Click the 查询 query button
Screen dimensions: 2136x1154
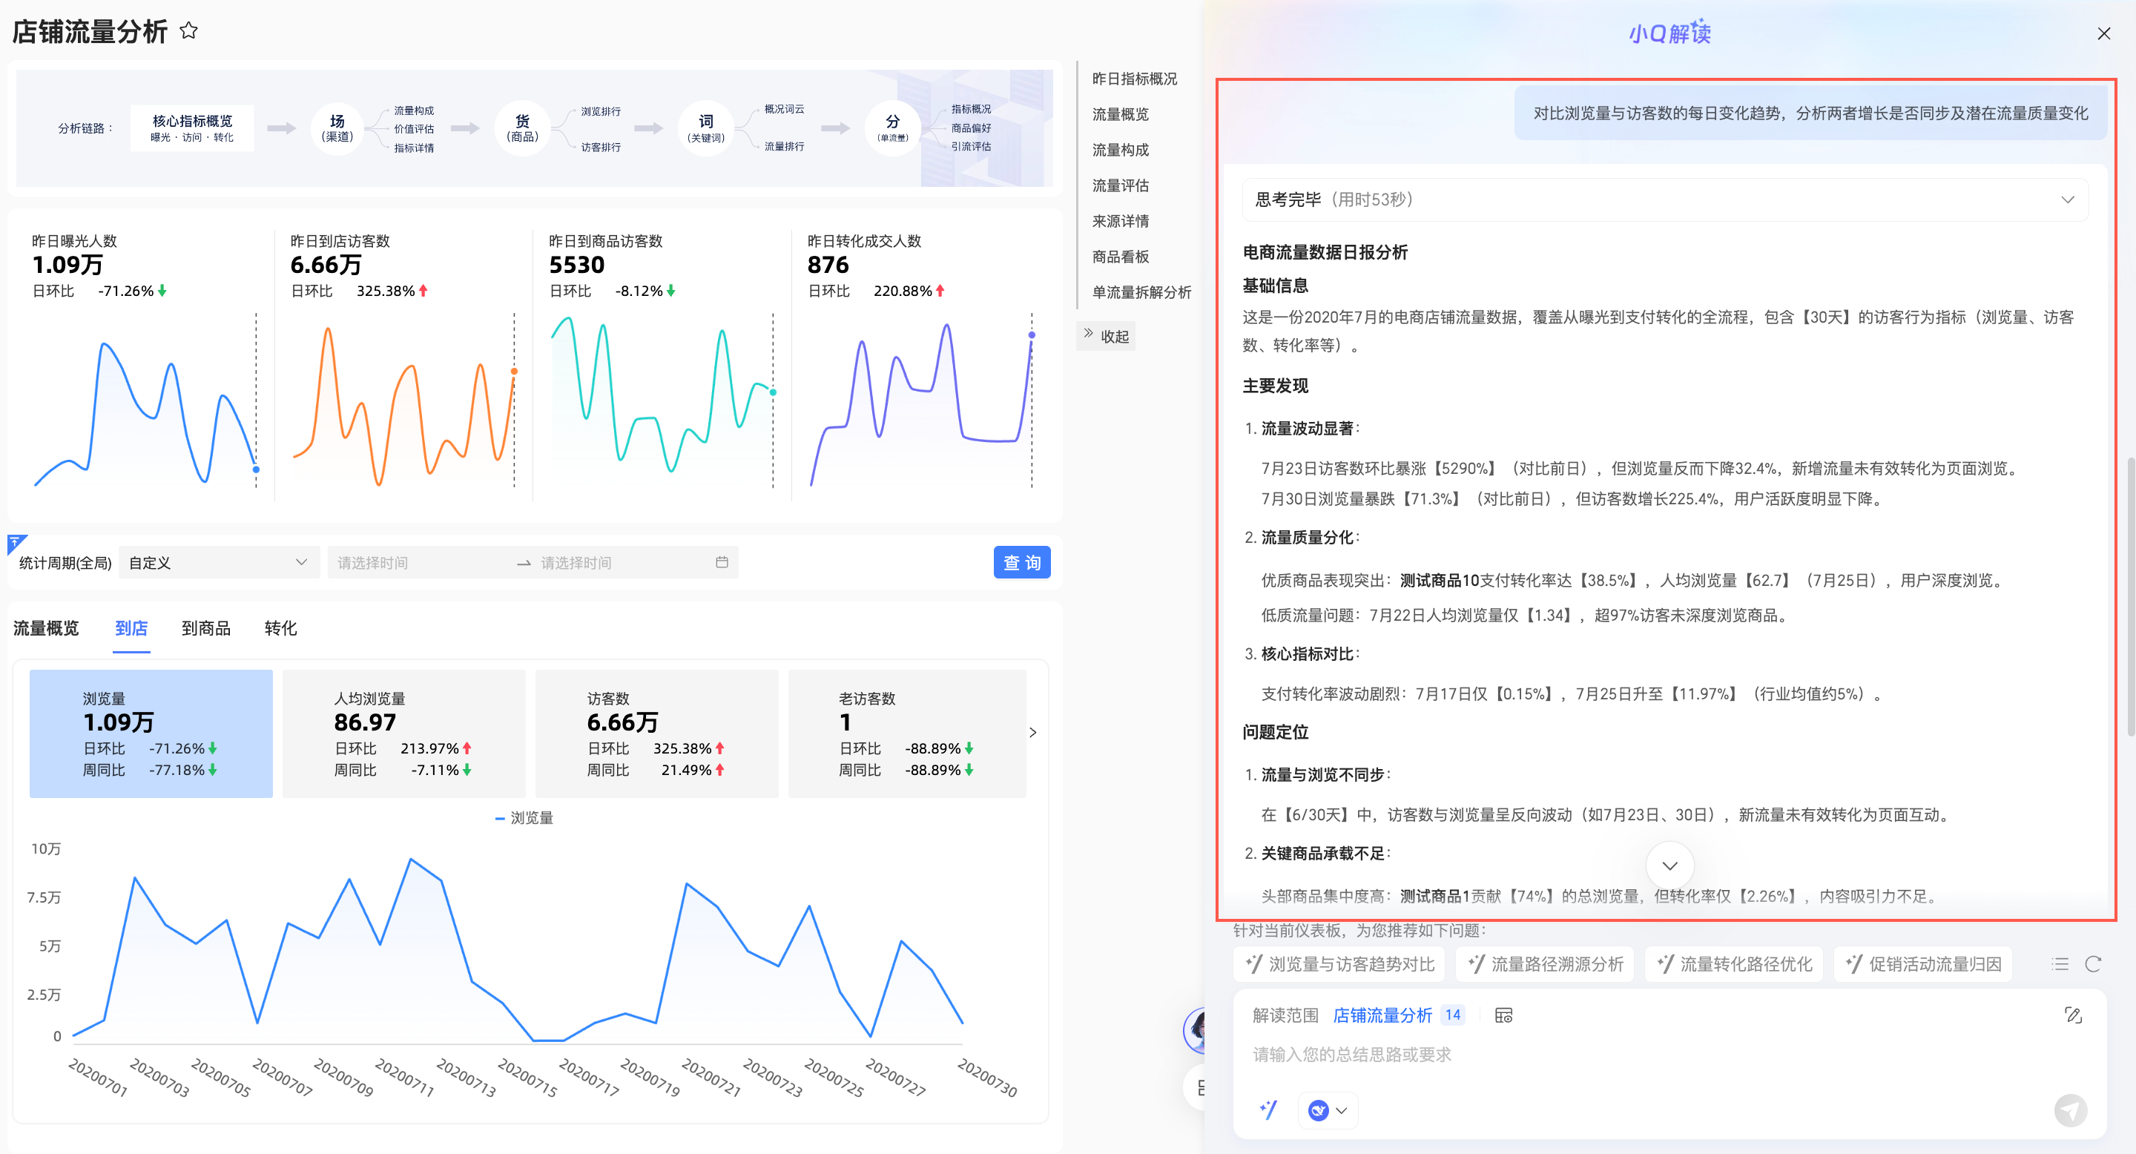tap(1021, 562)
